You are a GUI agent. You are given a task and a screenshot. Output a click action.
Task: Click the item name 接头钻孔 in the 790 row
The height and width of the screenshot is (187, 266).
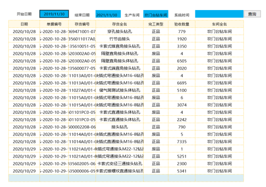(120, 127)
